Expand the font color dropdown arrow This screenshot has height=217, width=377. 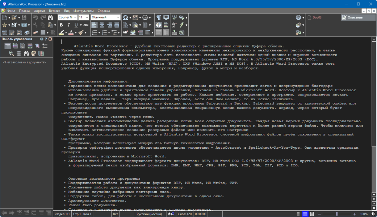pos(76,33)
